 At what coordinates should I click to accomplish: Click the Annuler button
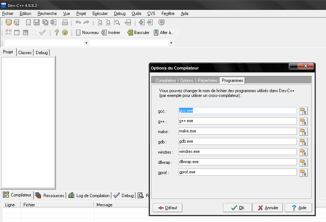pyautogui.click(x=268, y=208)
